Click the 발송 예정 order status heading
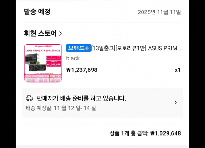Screen dimensions: 205x148 click(x=37, y=12)
